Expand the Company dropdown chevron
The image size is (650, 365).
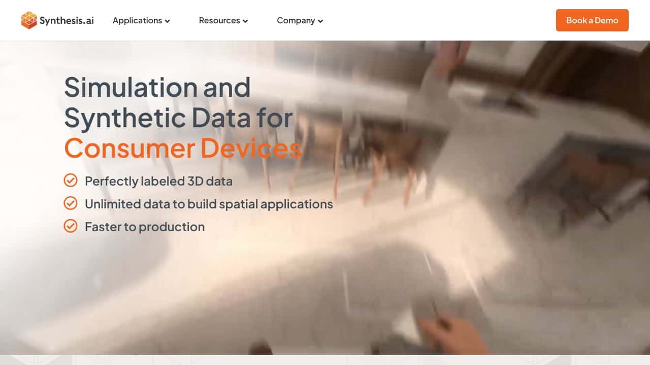320,21
